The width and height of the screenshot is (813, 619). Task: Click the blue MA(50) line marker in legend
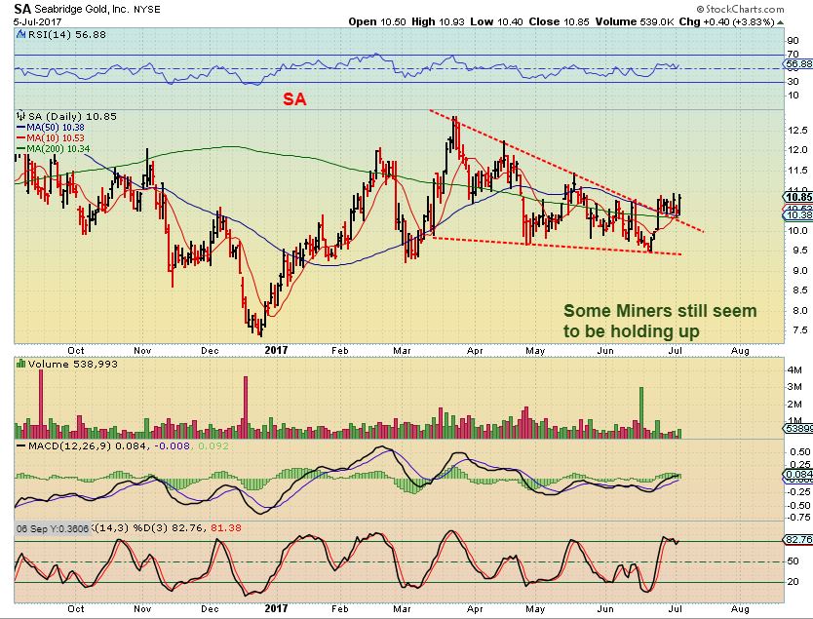(21, 127)
